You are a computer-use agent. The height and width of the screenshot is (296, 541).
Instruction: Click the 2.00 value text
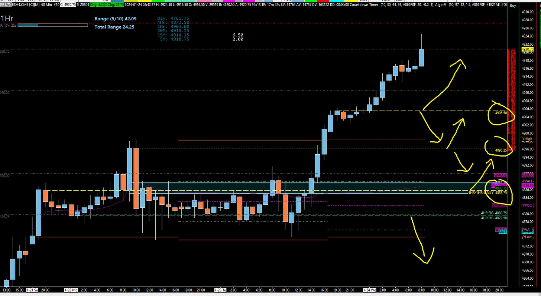pos(238,39)
